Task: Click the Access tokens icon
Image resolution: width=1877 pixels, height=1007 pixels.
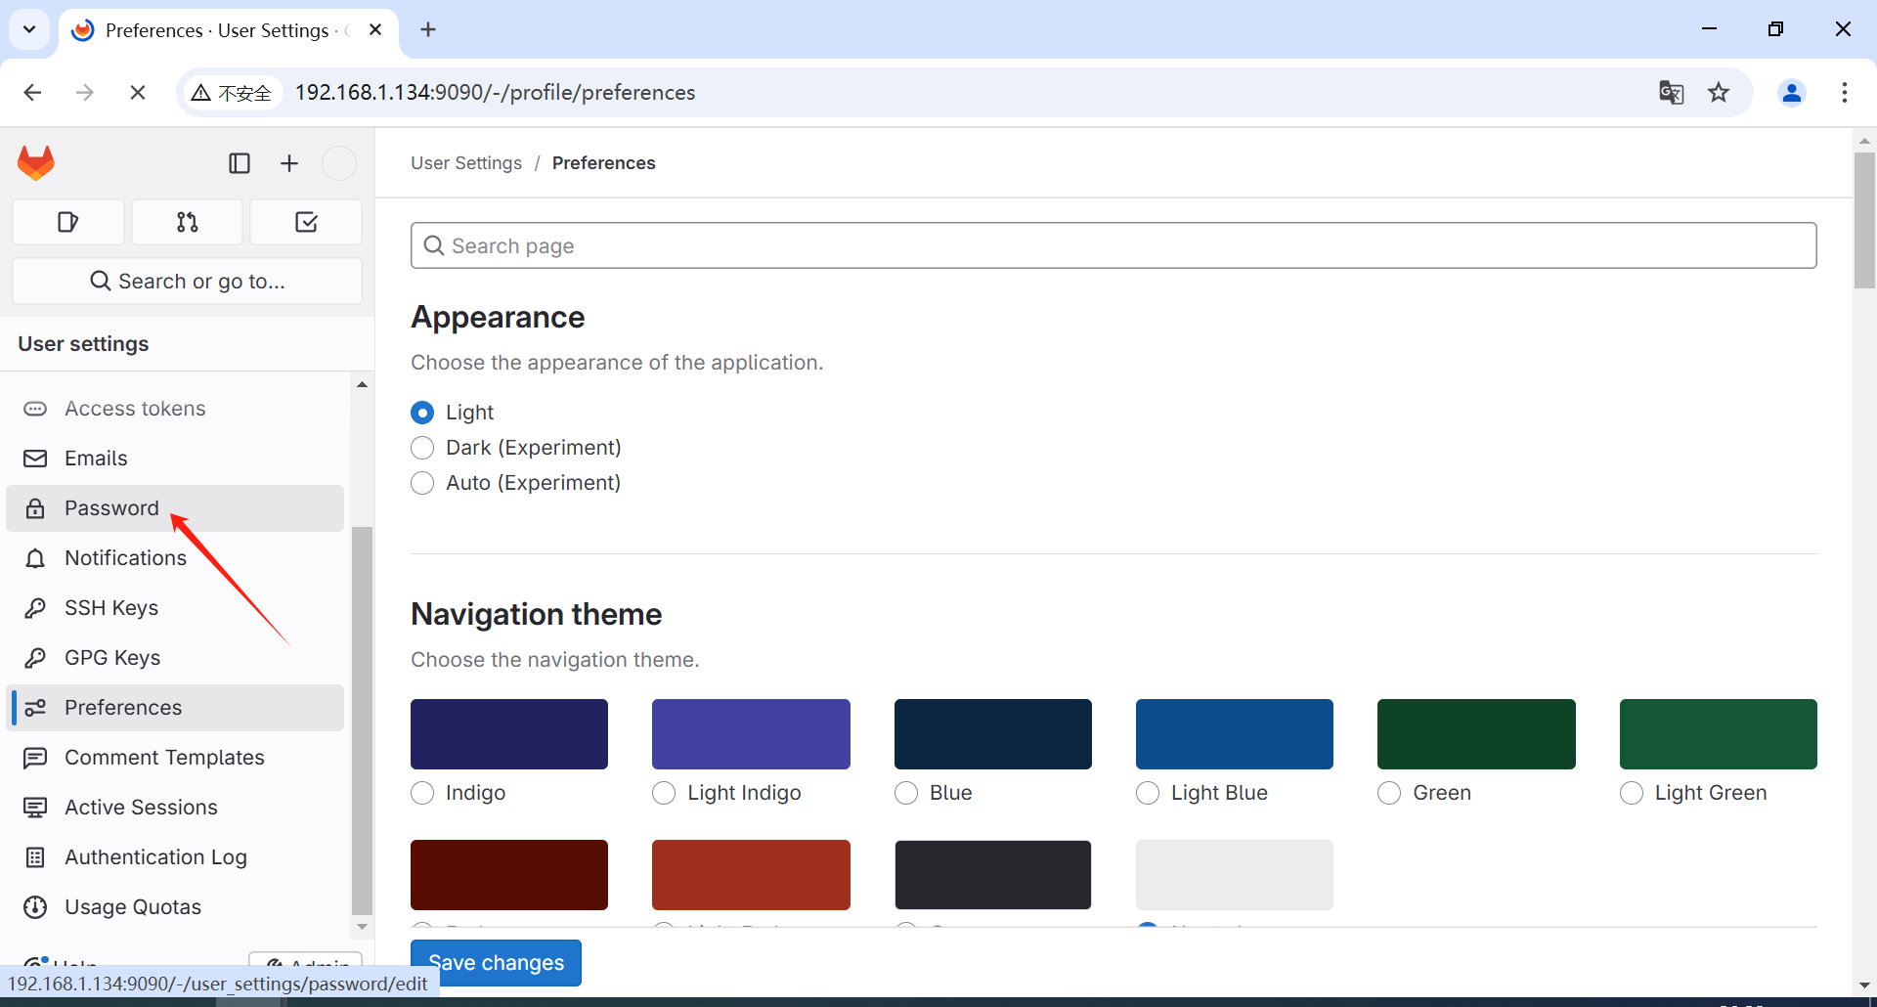Action: 35,409
